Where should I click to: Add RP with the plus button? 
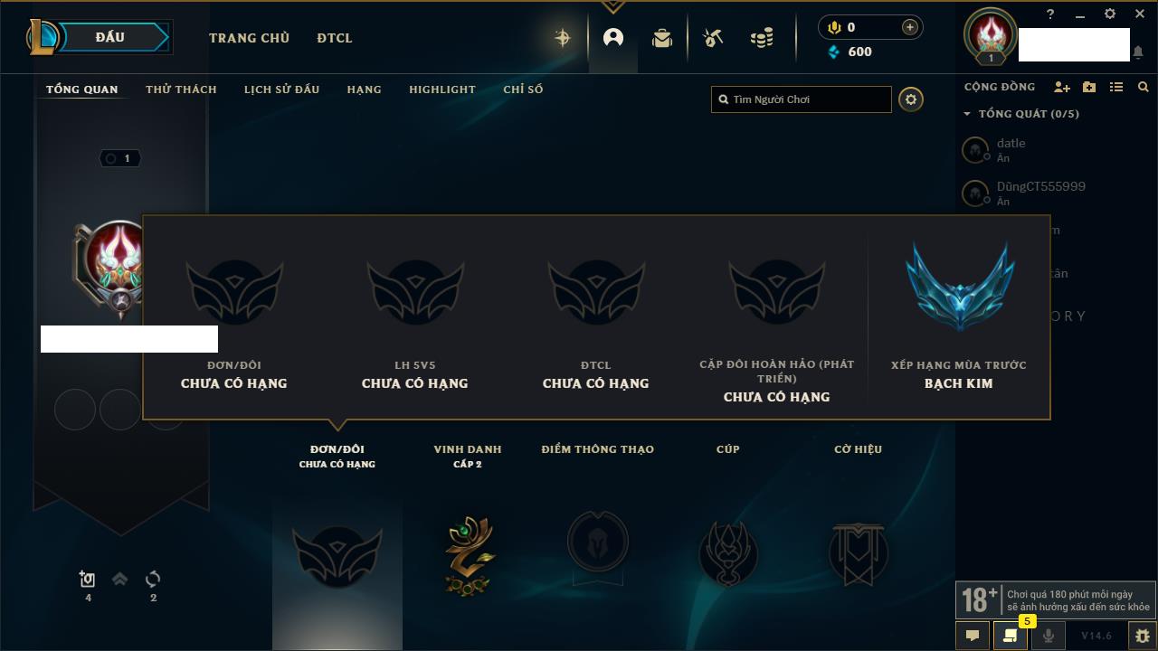910,27
